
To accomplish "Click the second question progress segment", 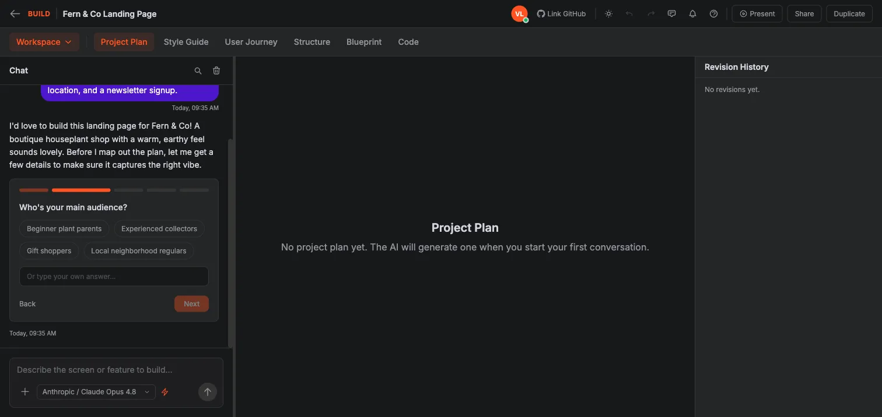I will tap(81, 190).
